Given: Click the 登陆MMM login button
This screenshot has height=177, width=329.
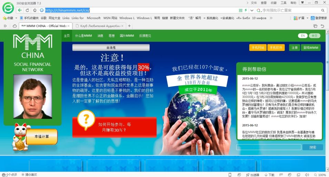Looking at the screenshot, I should (x=311, y=48).
